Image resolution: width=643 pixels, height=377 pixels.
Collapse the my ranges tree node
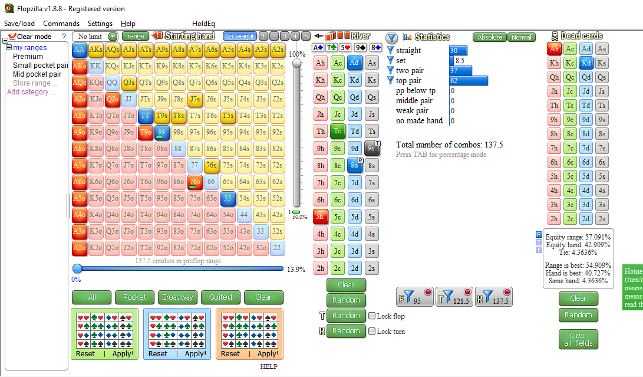click(x=9, y=48)
